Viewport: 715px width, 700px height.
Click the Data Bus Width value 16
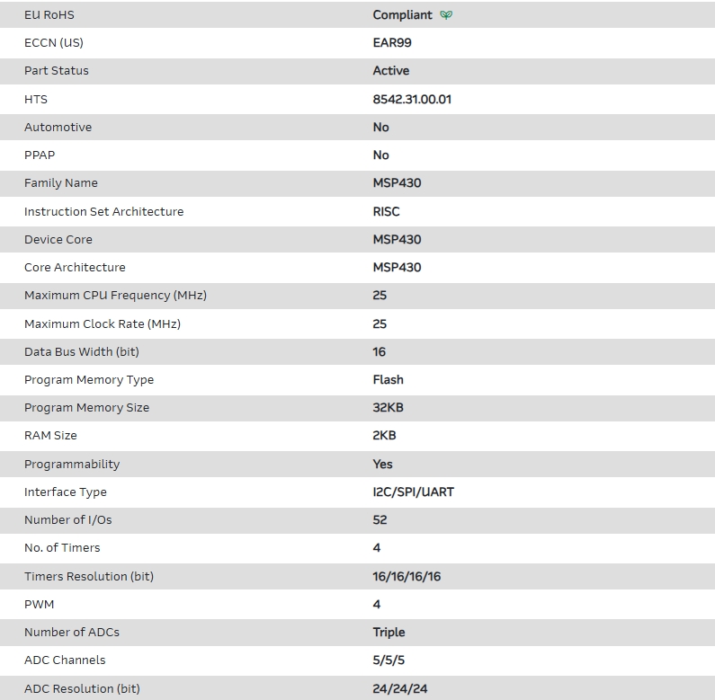click(x=380, y=352)
